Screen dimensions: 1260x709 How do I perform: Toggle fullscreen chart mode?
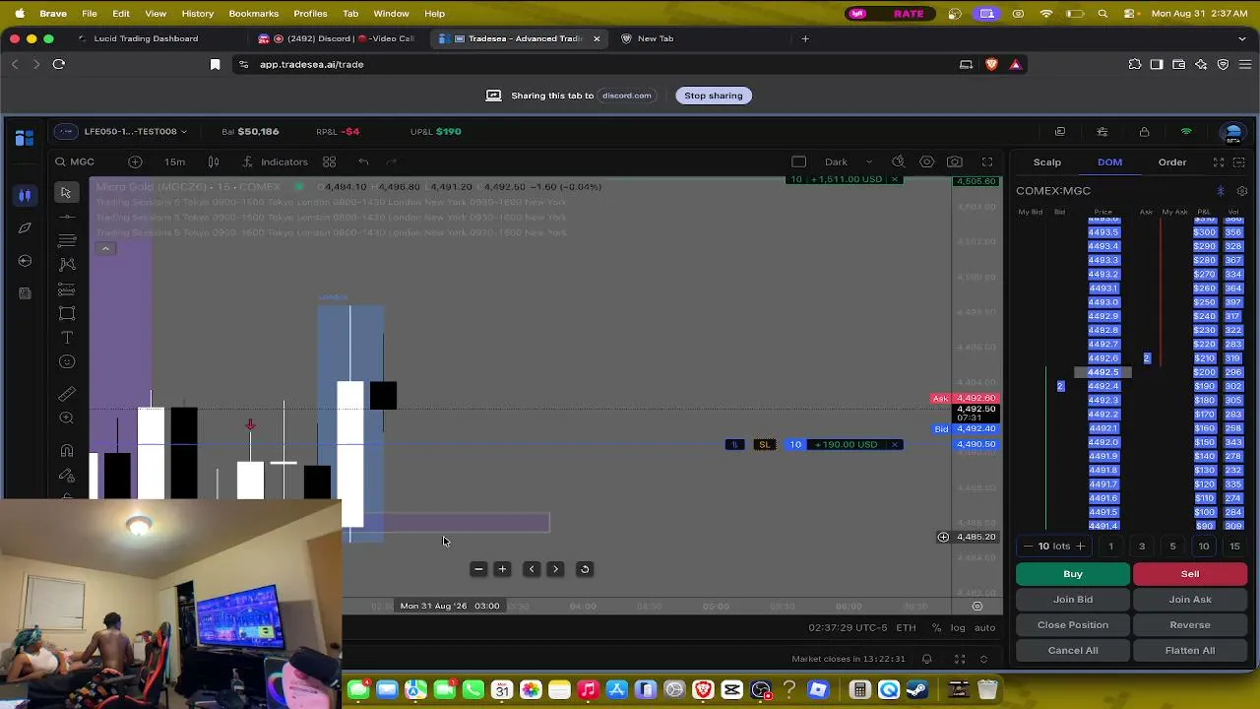click(987, 161)
